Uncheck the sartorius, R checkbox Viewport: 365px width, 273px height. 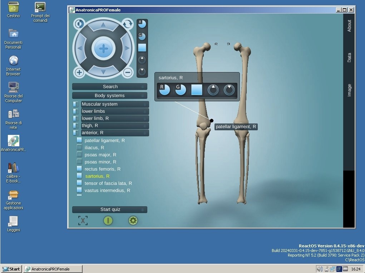tap(79, 176)
